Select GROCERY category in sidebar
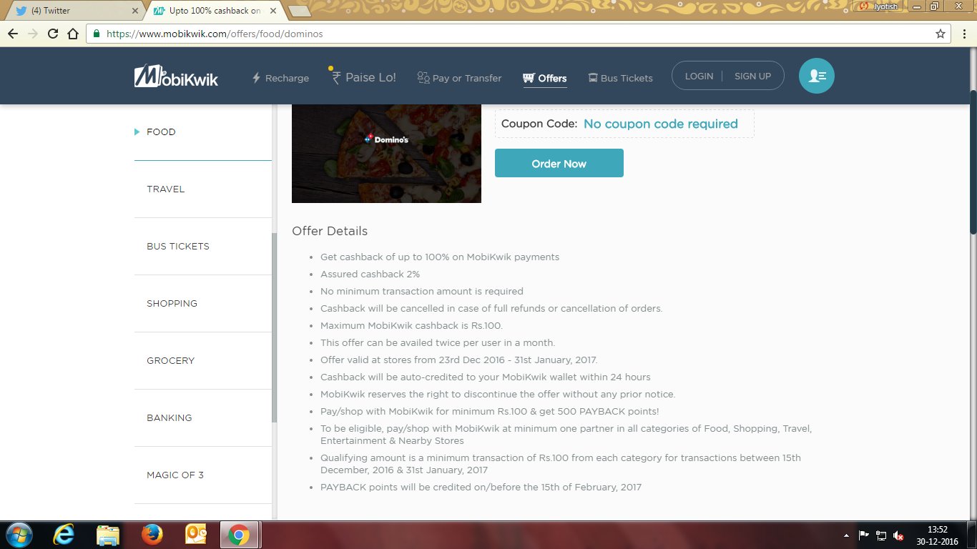The width and height of the screenshot is (977, 549). click(170, 360)
